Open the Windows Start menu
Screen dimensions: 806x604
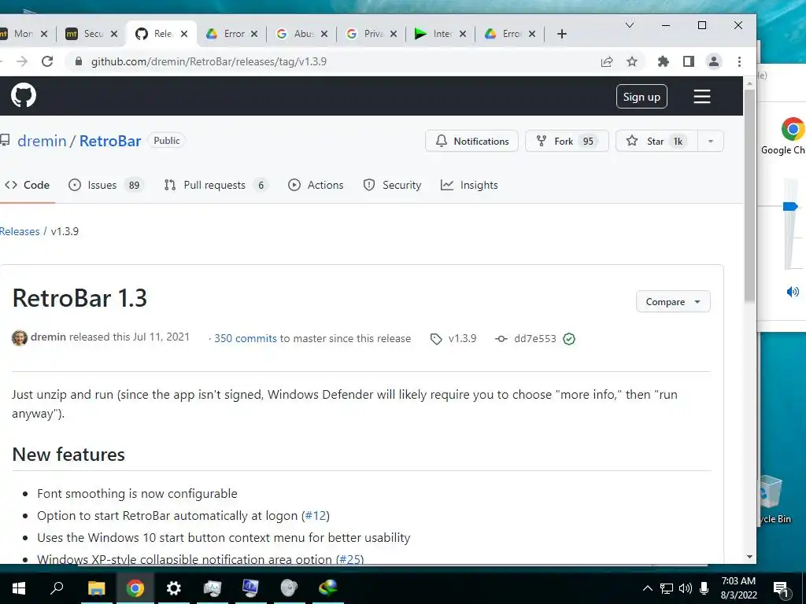pos(19,587)
